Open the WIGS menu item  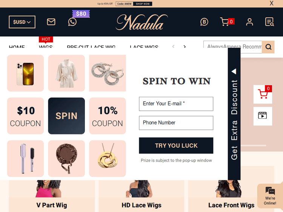[46, 47]
